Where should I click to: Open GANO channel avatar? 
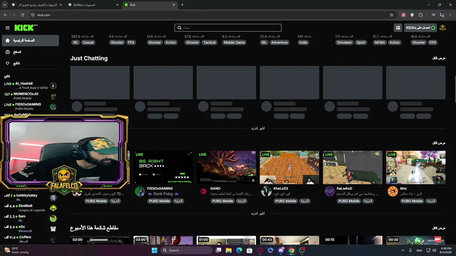203,191
